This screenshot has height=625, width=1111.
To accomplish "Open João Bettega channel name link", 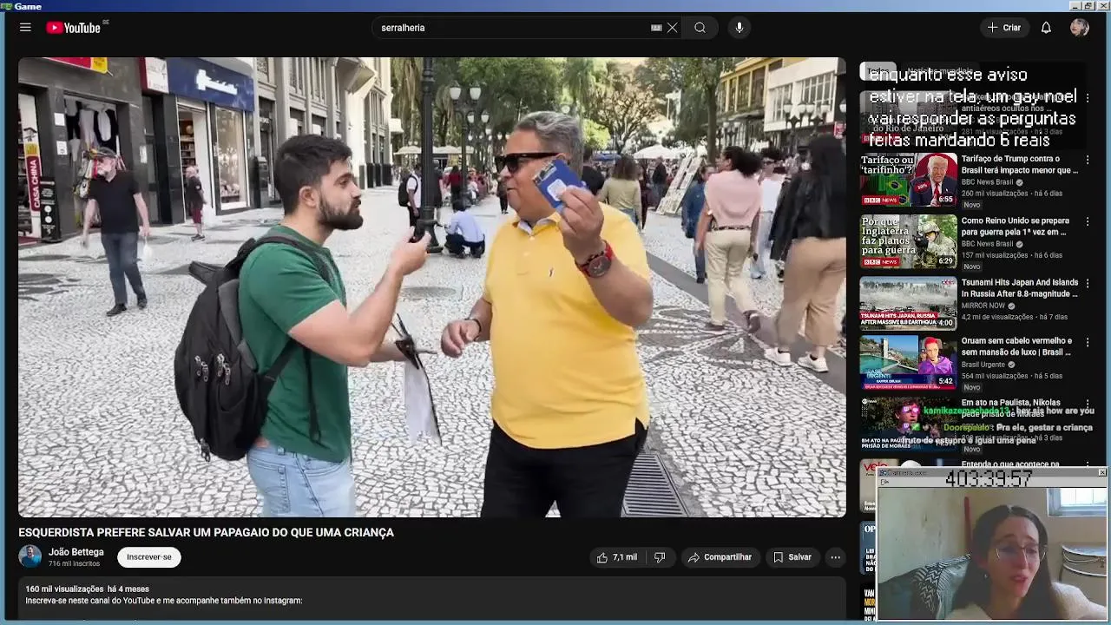I will point(76,552).
